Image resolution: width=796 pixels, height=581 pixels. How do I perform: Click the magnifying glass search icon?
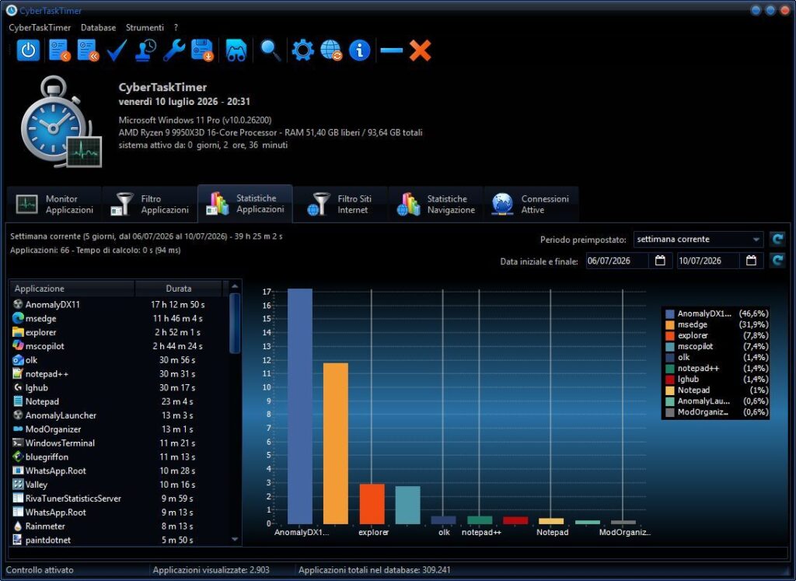pyautogui.click(x=270, y=51)
